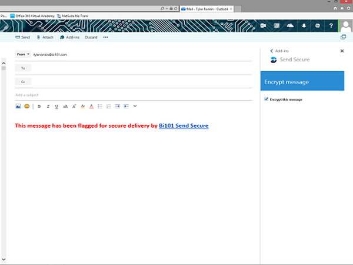Open the From address dropdown

23,54
